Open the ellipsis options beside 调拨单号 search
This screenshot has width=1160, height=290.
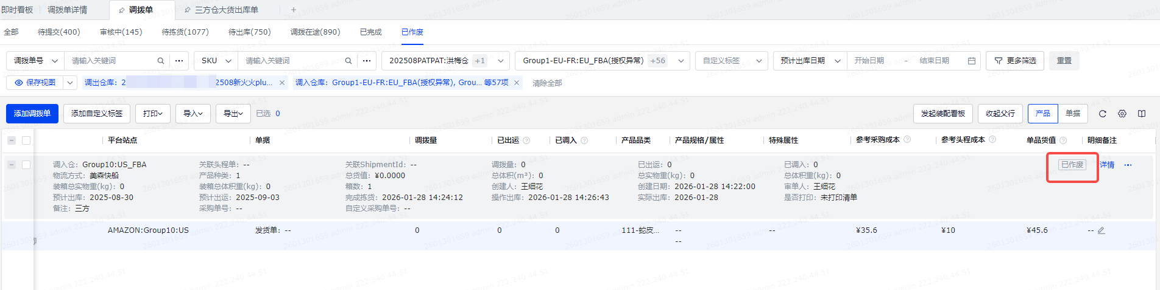179,61
